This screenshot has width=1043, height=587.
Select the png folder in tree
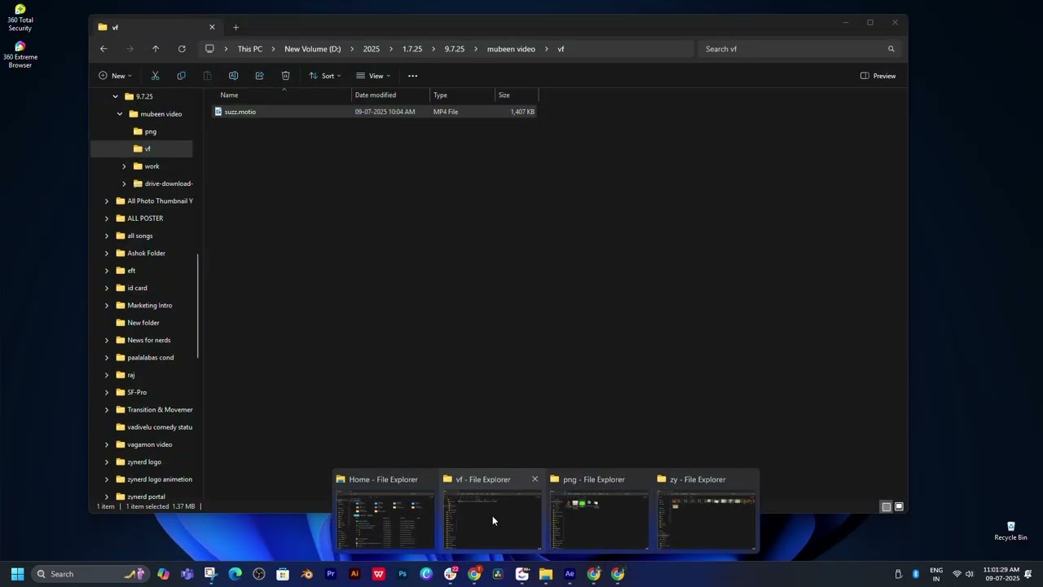[x=150, y=131]
